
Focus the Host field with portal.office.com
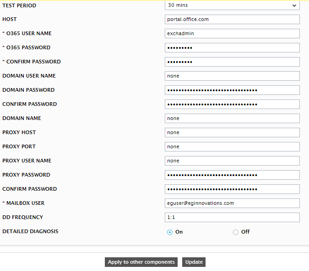click(232, 20)
